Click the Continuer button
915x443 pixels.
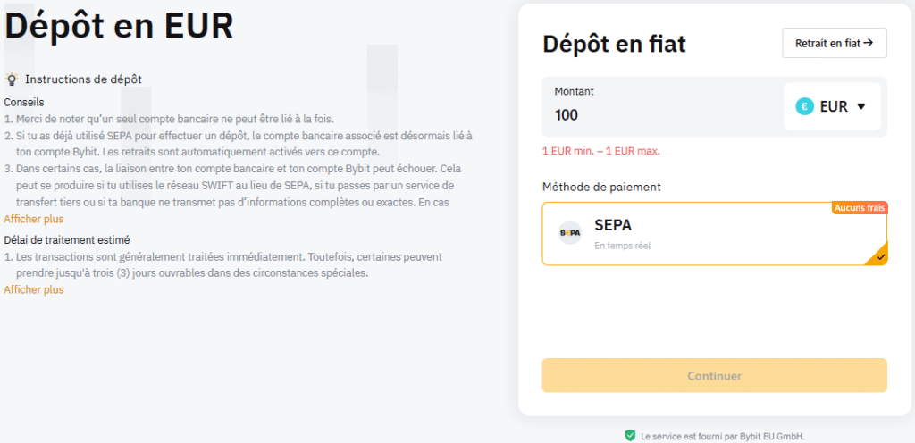point(714,376)
